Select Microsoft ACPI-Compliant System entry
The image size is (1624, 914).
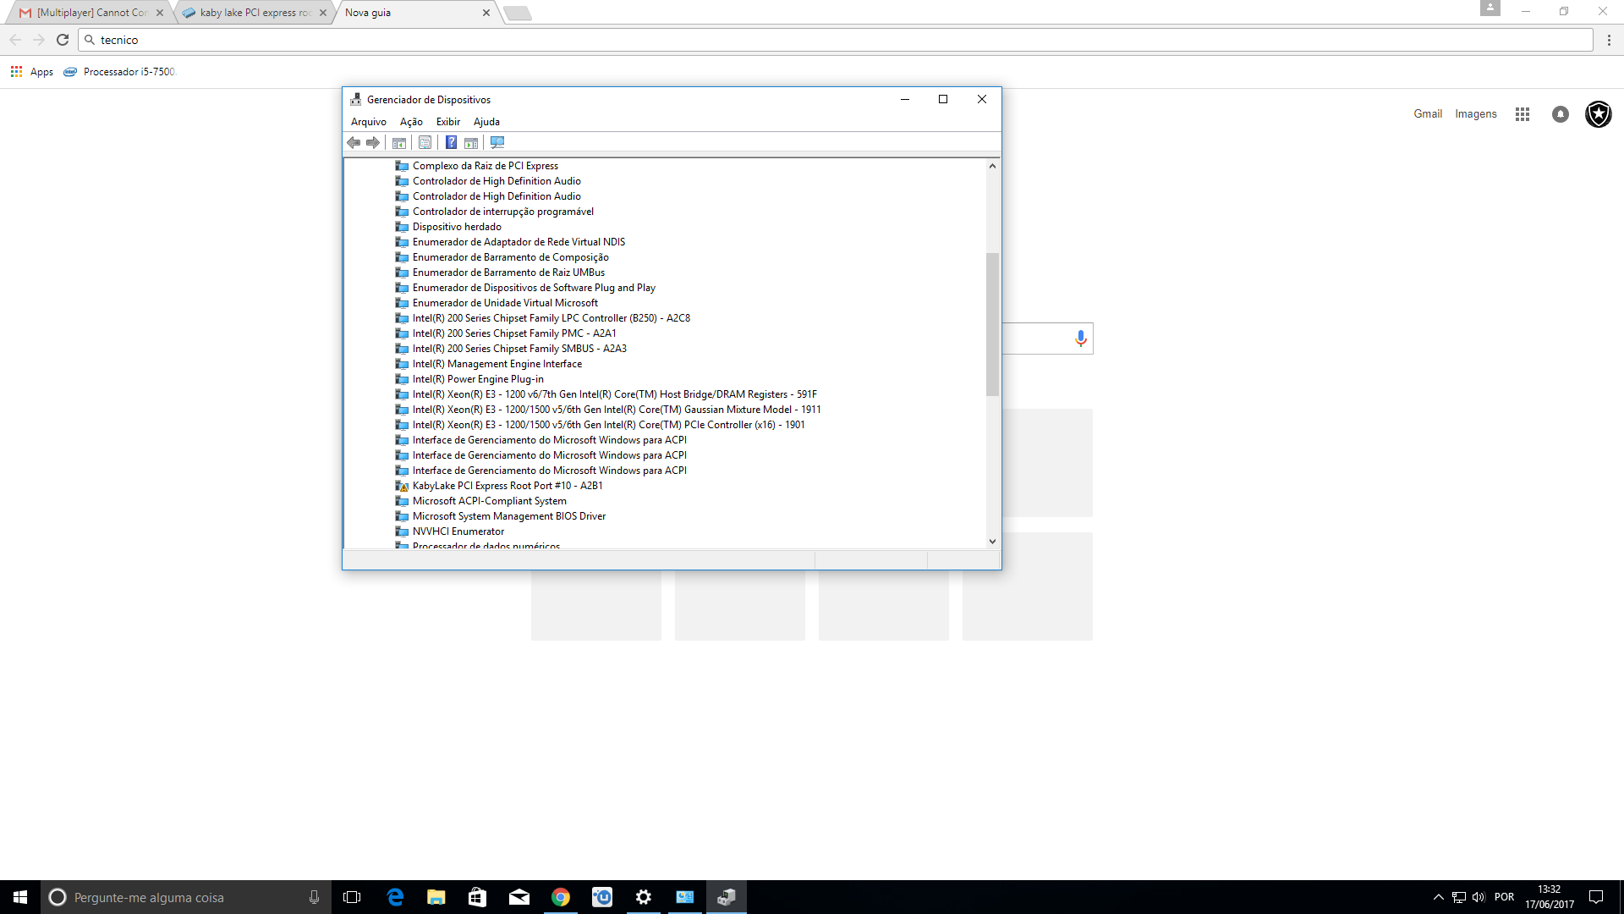490,501
